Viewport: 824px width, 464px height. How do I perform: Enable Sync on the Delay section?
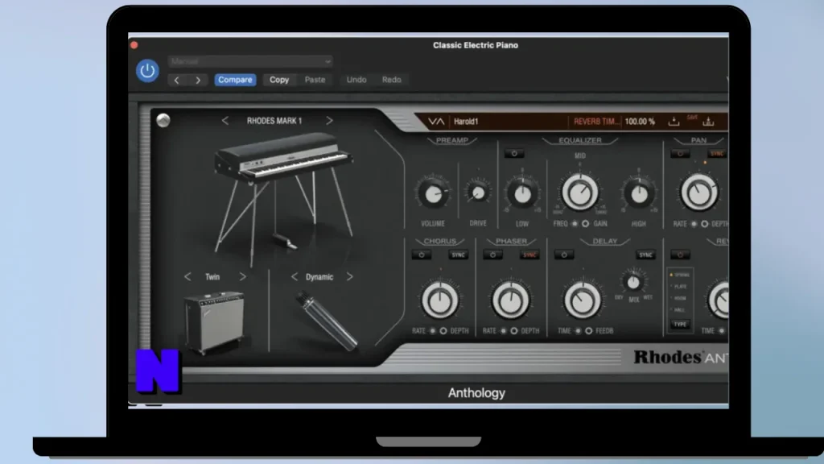click(x=645, y=255)
